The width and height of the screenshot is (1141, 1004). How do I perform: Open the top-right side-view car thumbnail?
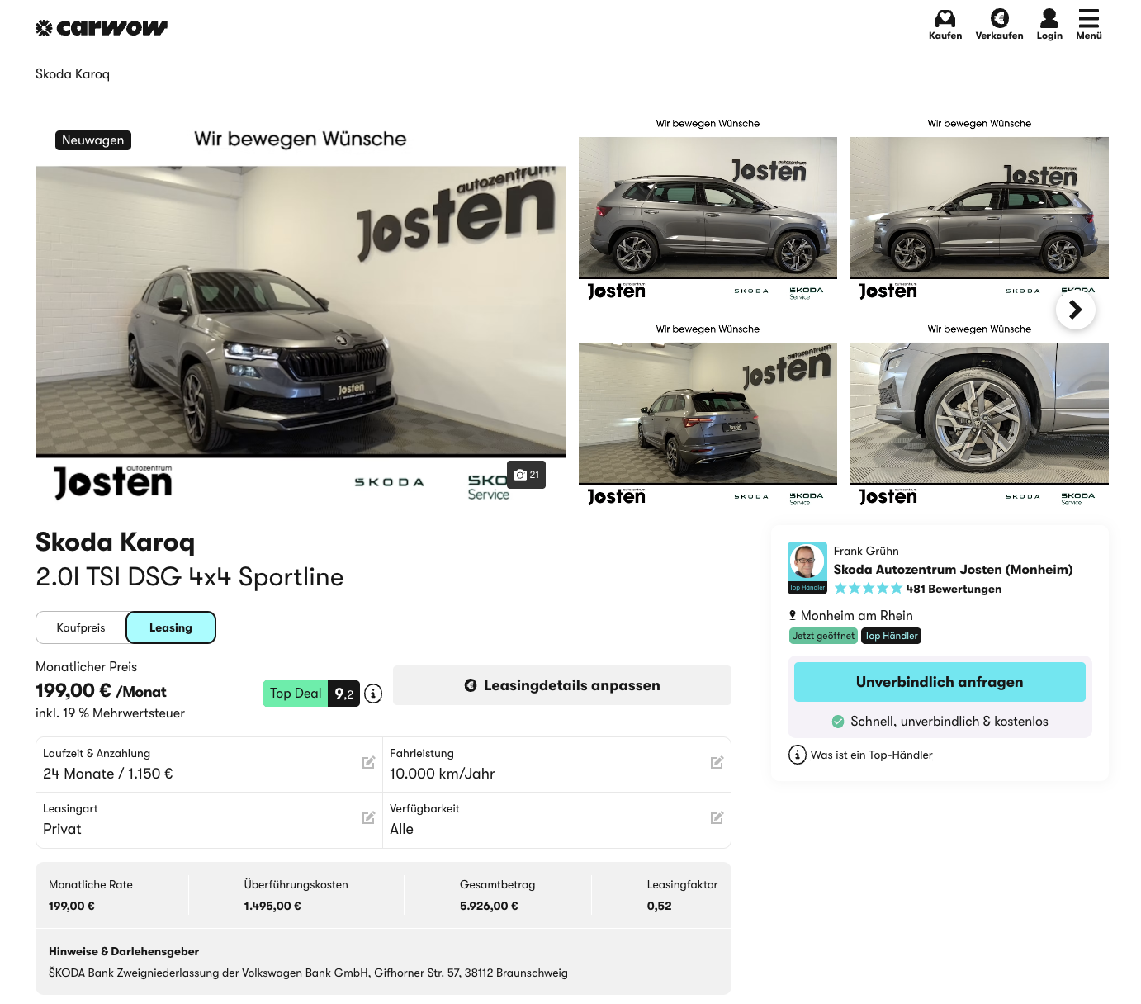(979, 208)
